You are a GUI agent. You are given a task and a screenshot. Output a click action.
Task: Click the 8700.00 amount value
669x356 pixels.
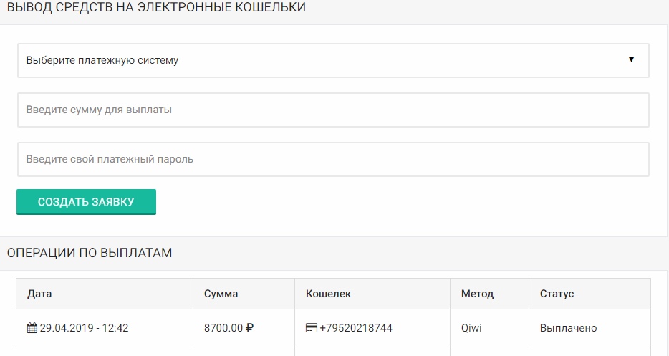[x=223, y=328]
